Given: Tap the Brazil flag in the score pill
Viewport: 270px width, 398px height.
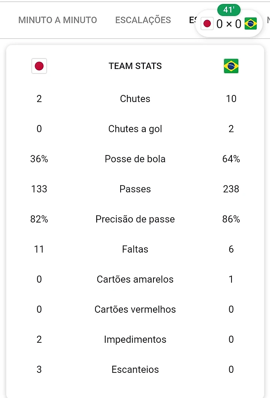Looking at the screenshot, I should point(250,24).
